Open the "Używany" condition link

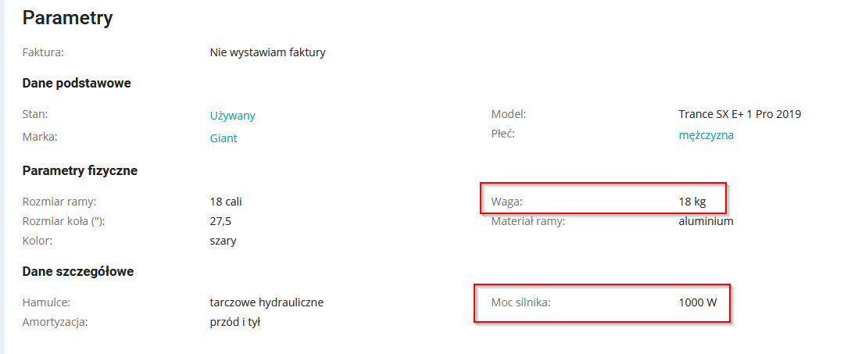coord(232,116)
